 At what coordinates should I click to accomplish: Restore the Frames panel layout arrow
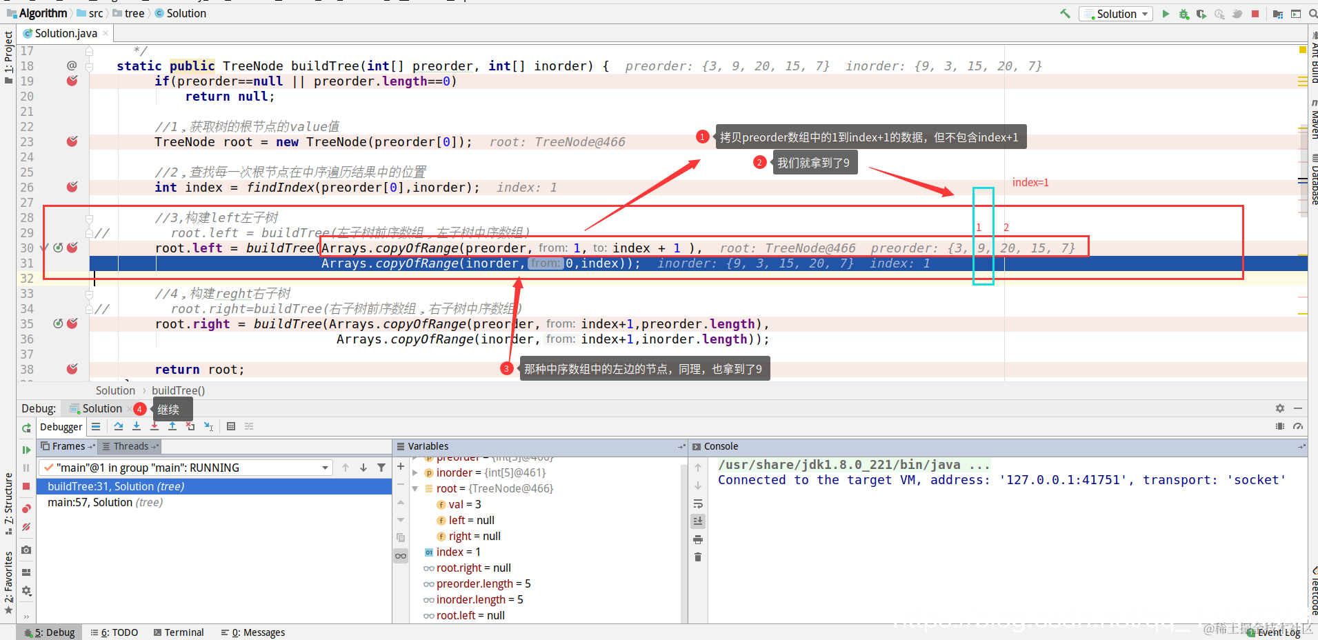(x=92, y=446)
